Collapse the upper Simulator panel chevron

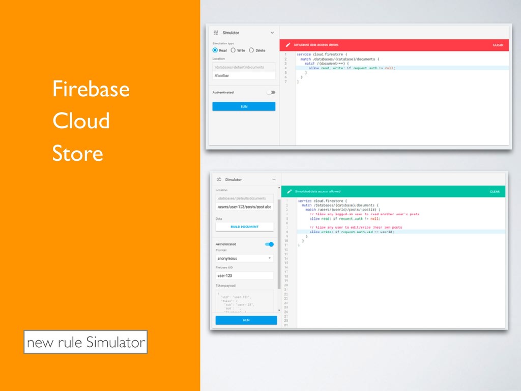(x=272, y=33)
